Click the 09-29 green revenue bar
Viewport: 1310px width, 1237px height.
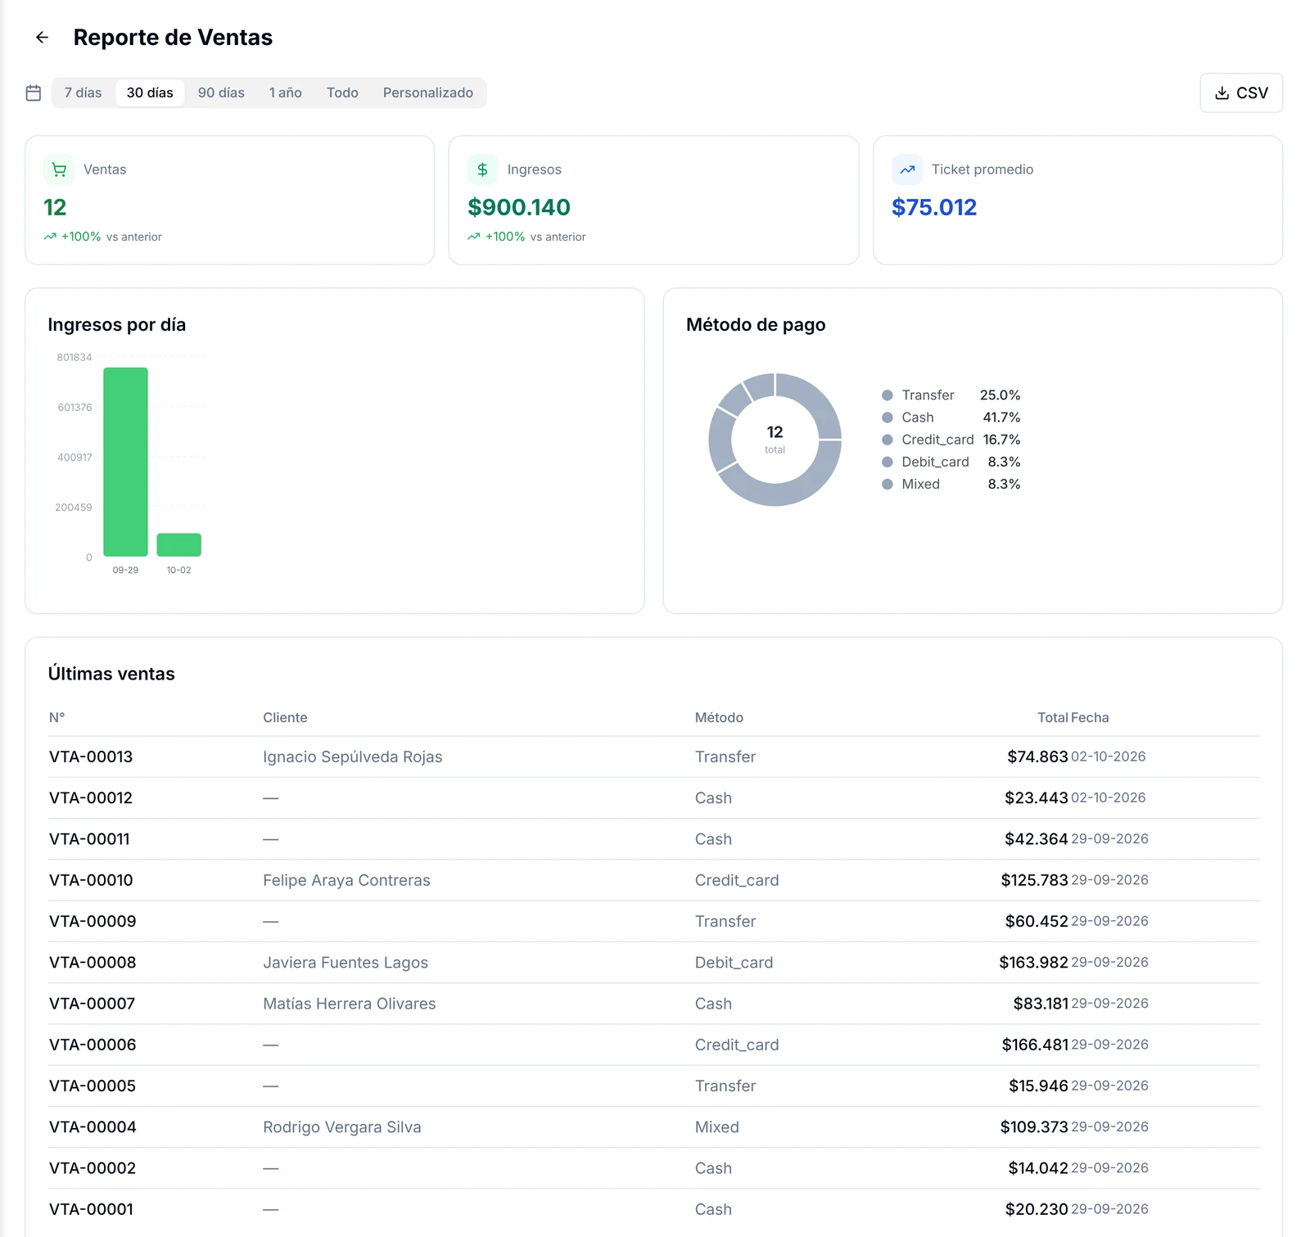click(125, 462)
